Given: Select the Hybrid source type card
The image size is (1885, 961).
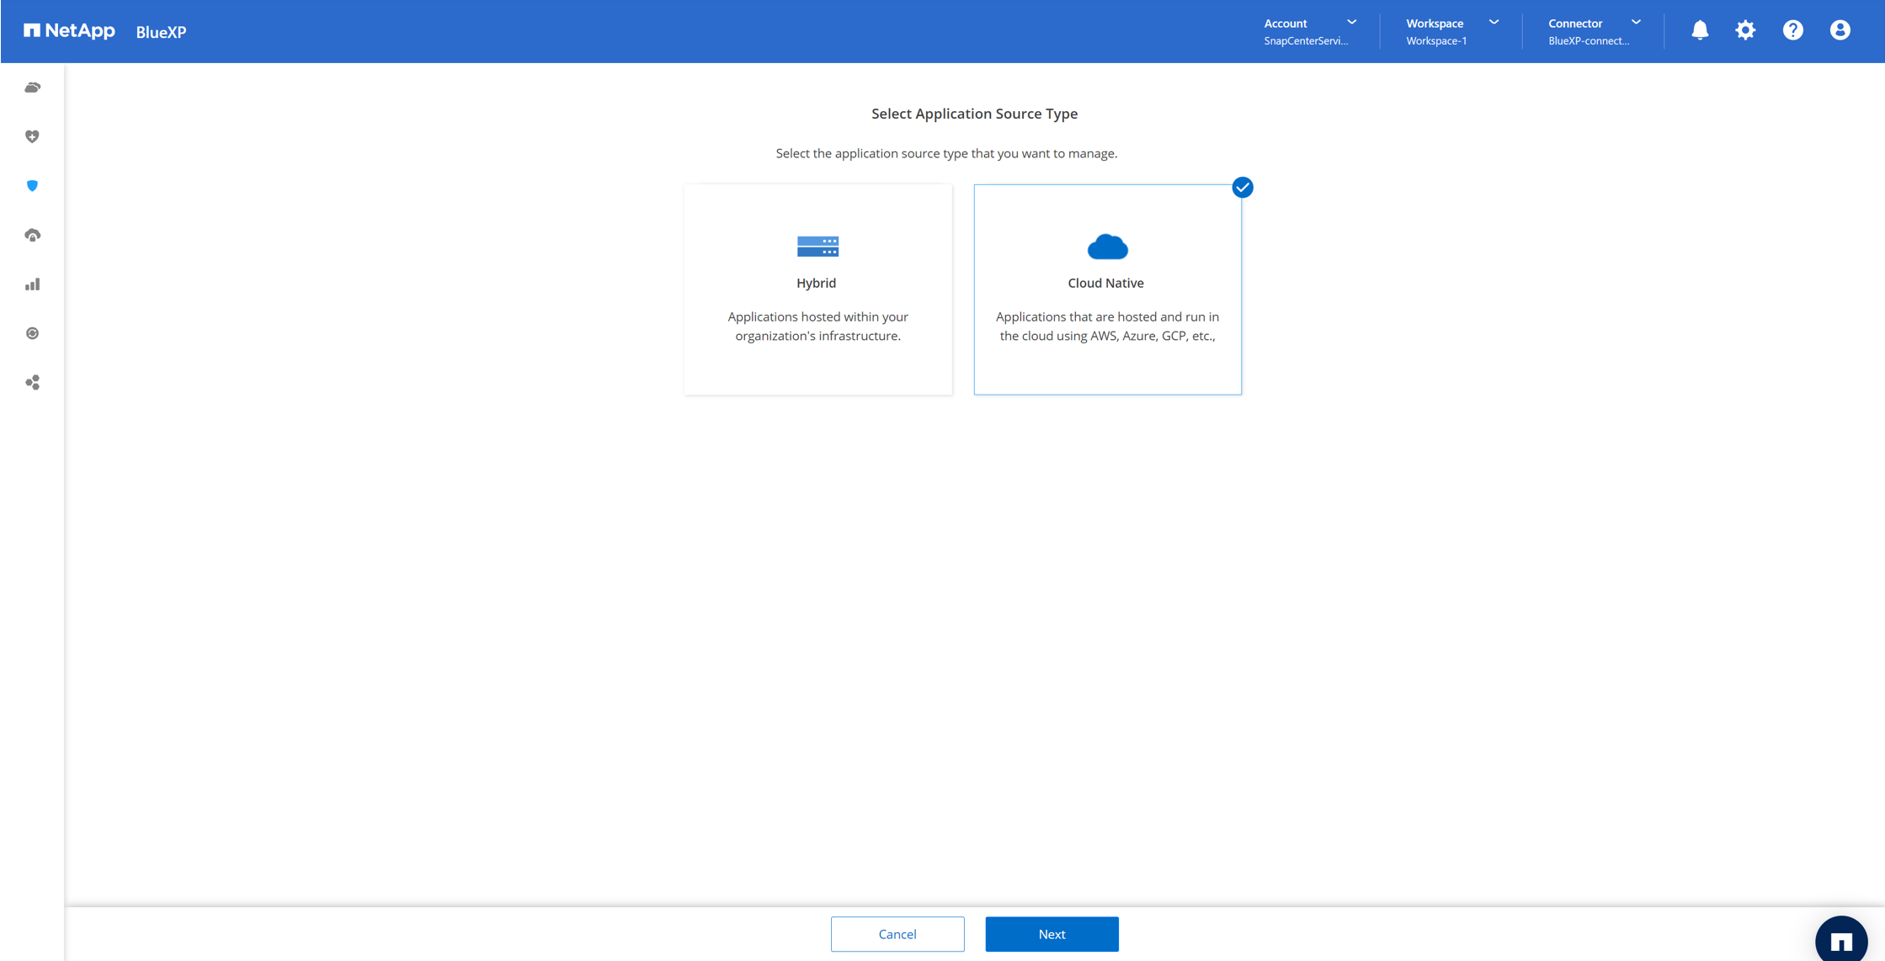Looking at the screenshot, I should 817,289.
